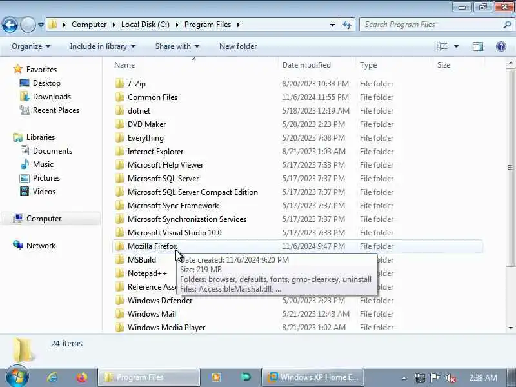Screen dimensions: 516x387
Task: Select the Microsoft SQL Server folder icon
Action: tap(119, 179)
